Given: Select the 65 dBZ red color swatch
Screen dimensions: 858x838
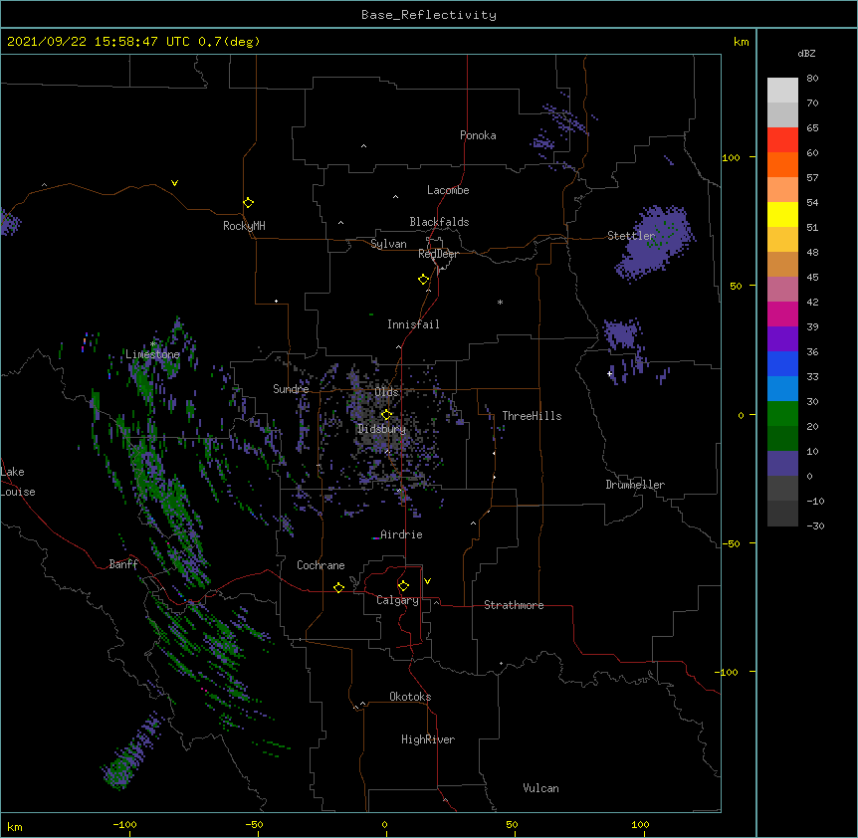Looking at the screenshot, I should pos(782,140).
